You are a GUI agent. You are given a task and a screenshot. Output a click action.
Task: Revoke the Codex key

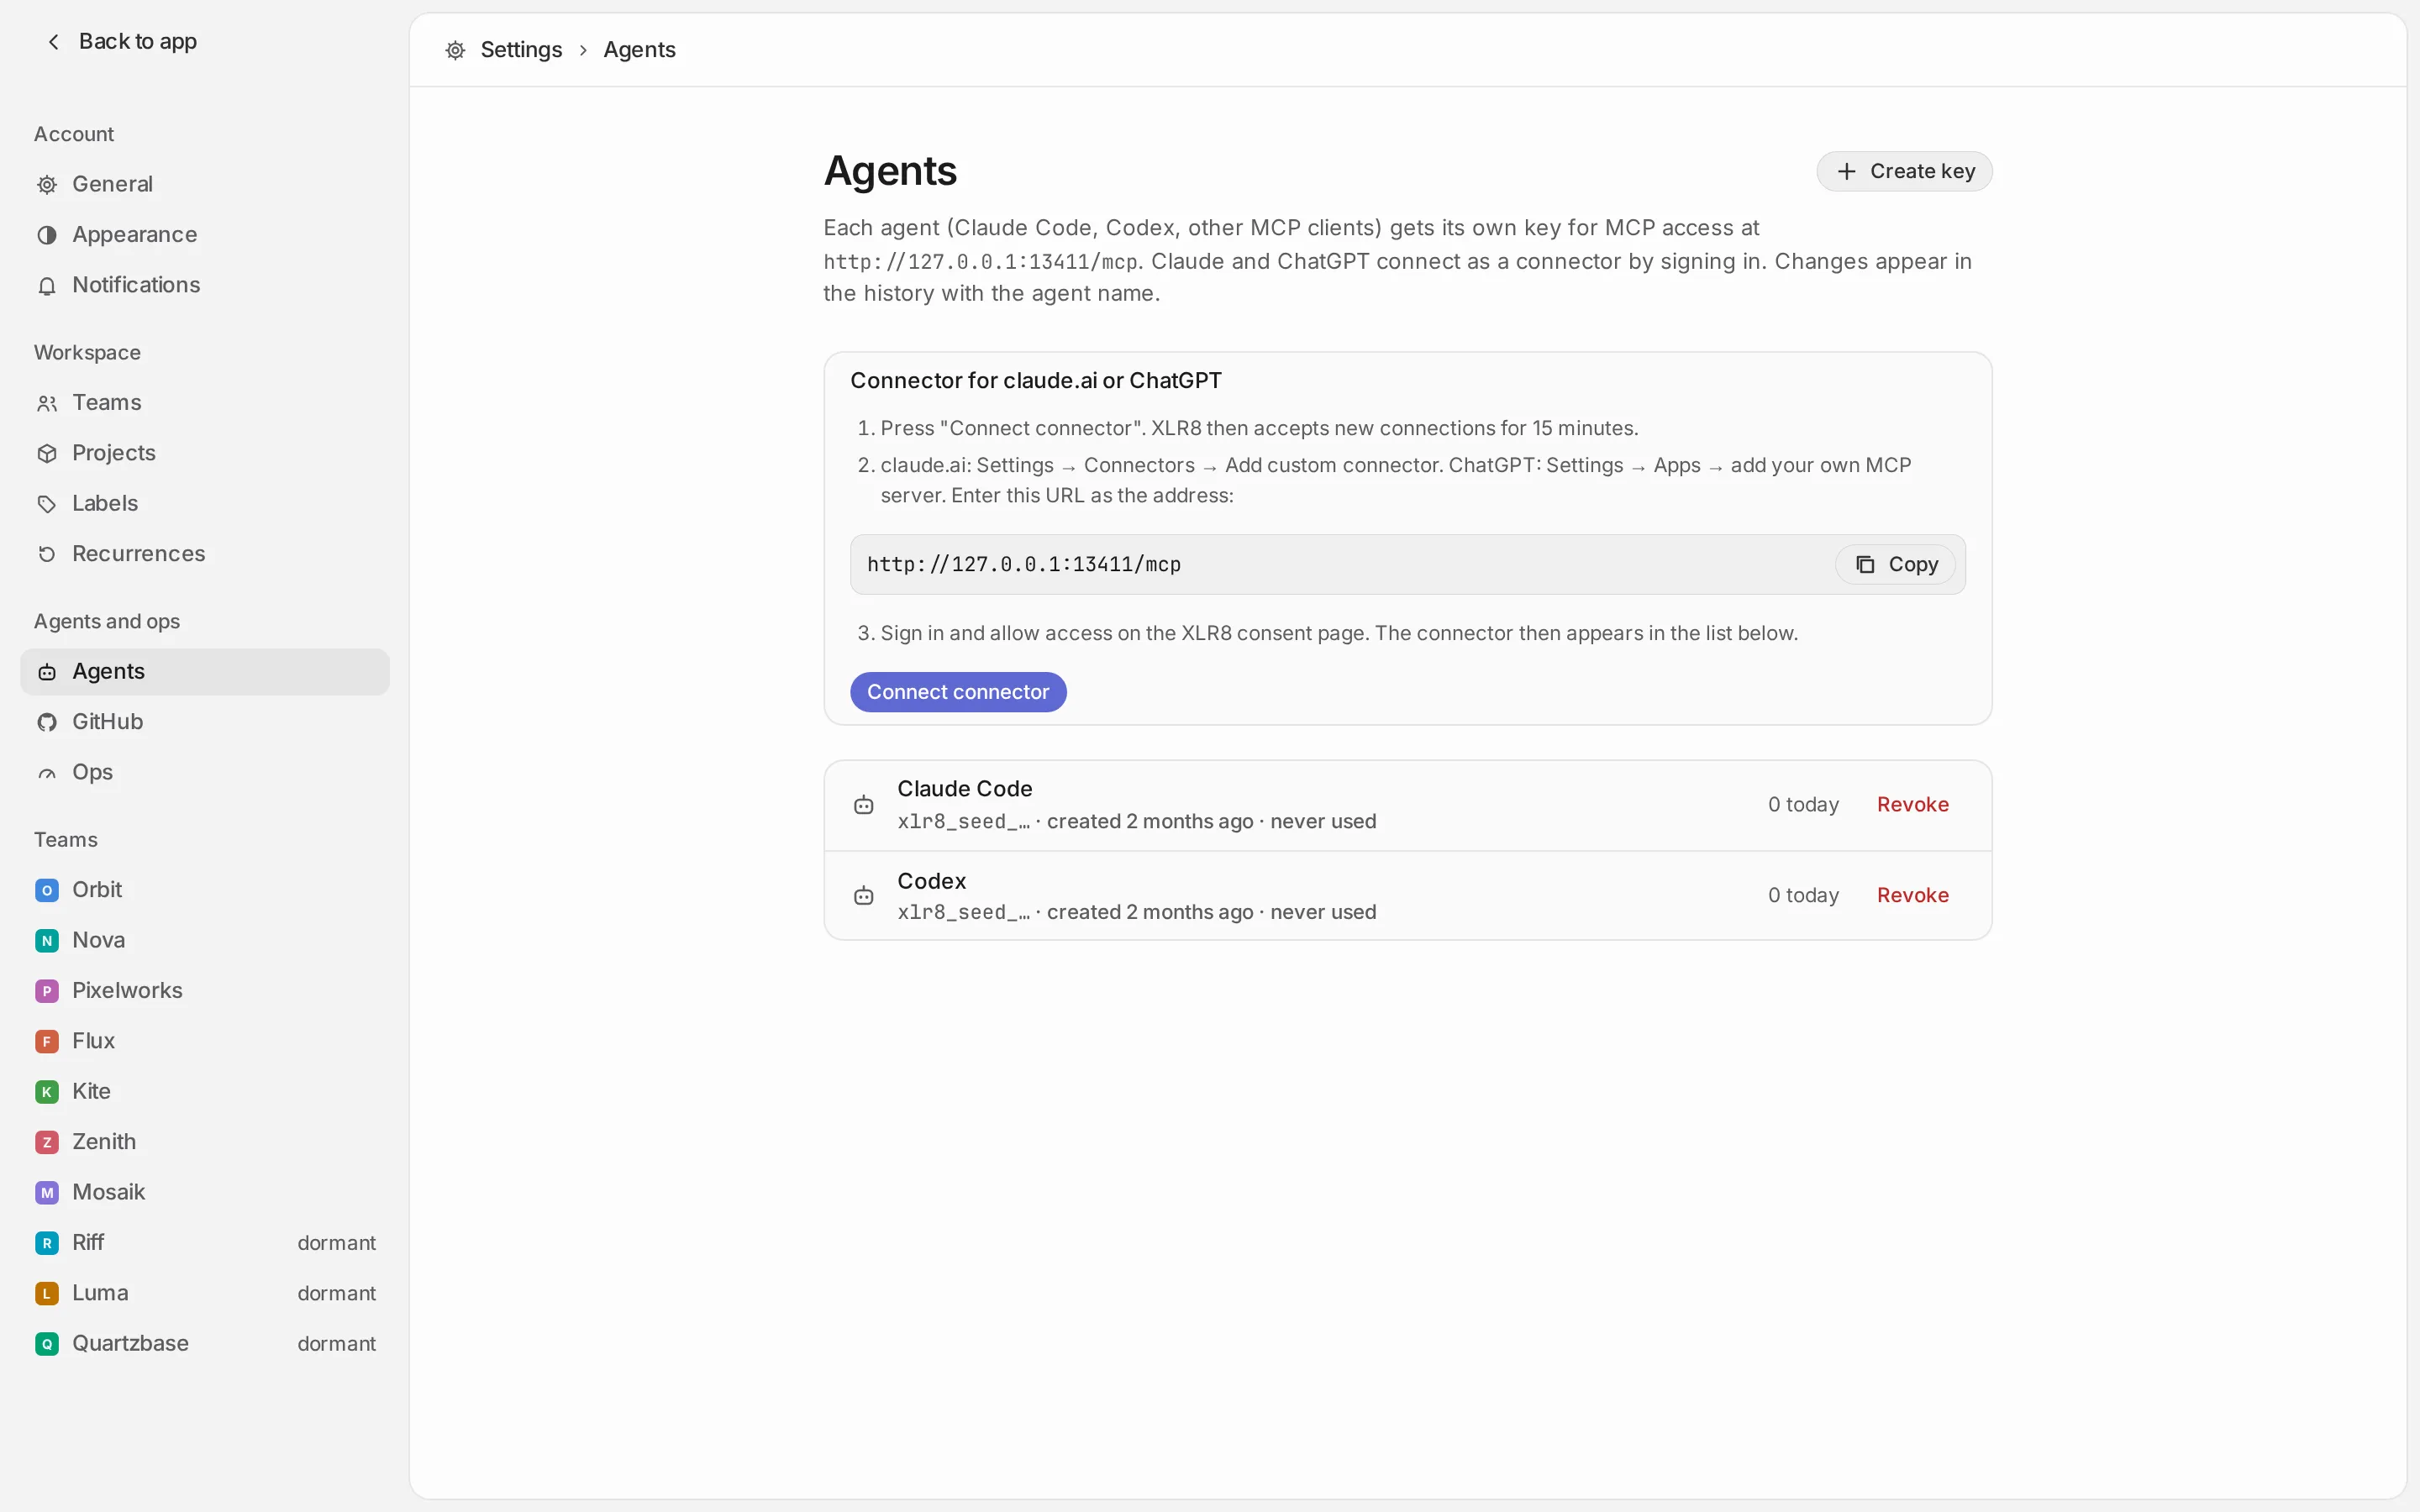click(x=1912, y=895)
